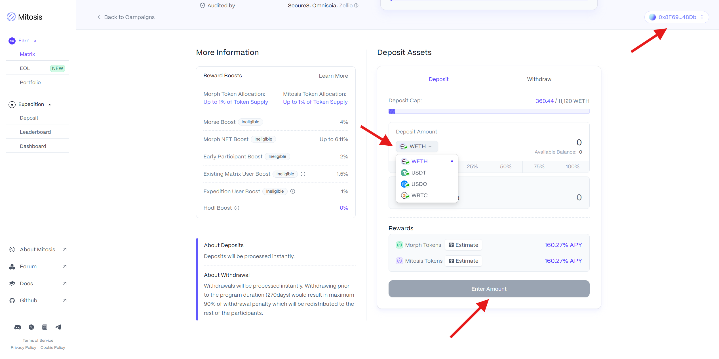Click the Docs external arrow icon
The width and height of the screenshot is (719, 359).
tap(65, 284)
